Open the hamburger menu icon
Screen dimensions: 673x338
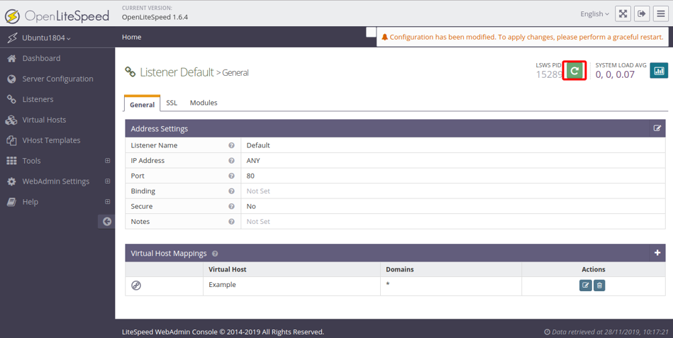[x=660, y=13]
